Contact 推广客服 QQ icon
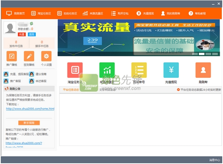 click(6, 81)
